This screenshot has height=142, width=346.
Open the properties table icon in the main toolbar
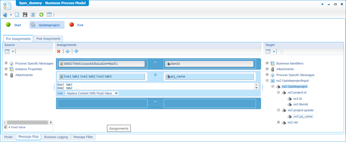coord(49,15)
